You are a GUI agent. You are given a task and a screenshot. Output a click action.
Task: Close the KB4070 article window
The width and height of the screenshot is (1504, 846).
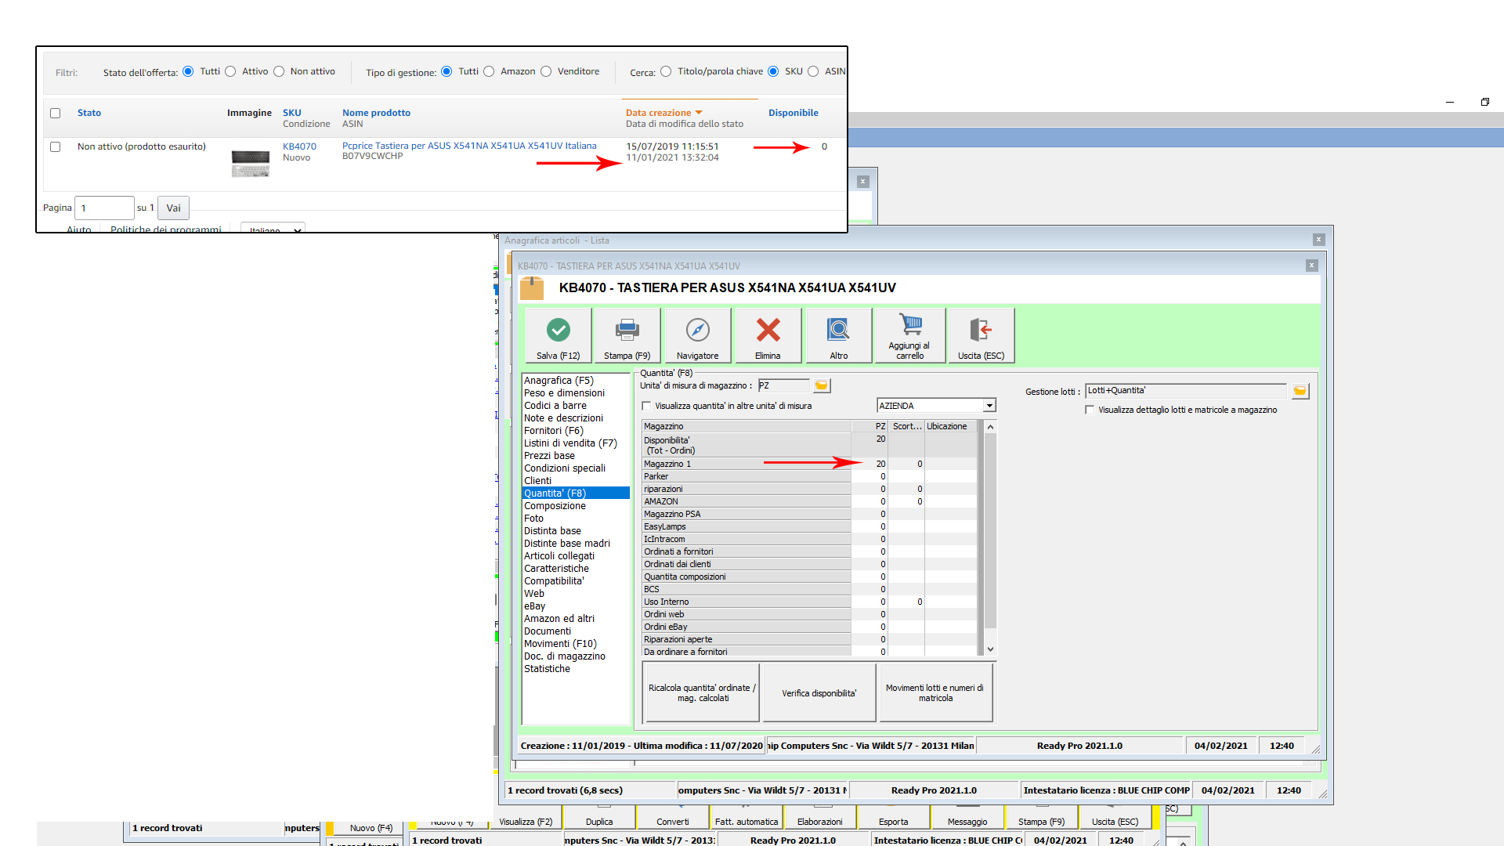click(x=1311, y=266)
